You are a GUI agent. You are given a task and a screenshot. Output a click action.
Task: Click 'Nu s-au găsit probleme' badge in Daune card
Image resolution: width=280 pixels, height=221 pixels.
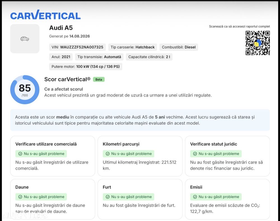(41, 197)
